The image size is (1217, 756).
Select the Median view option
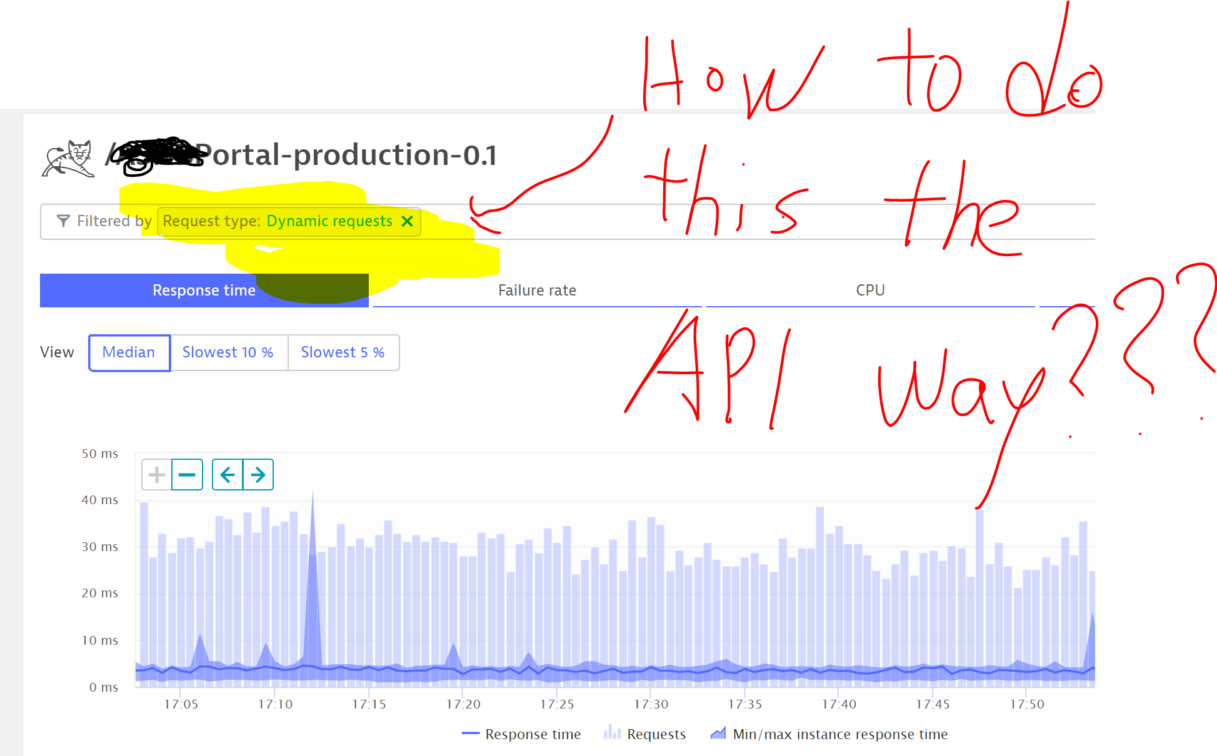[x=129, y=352]
